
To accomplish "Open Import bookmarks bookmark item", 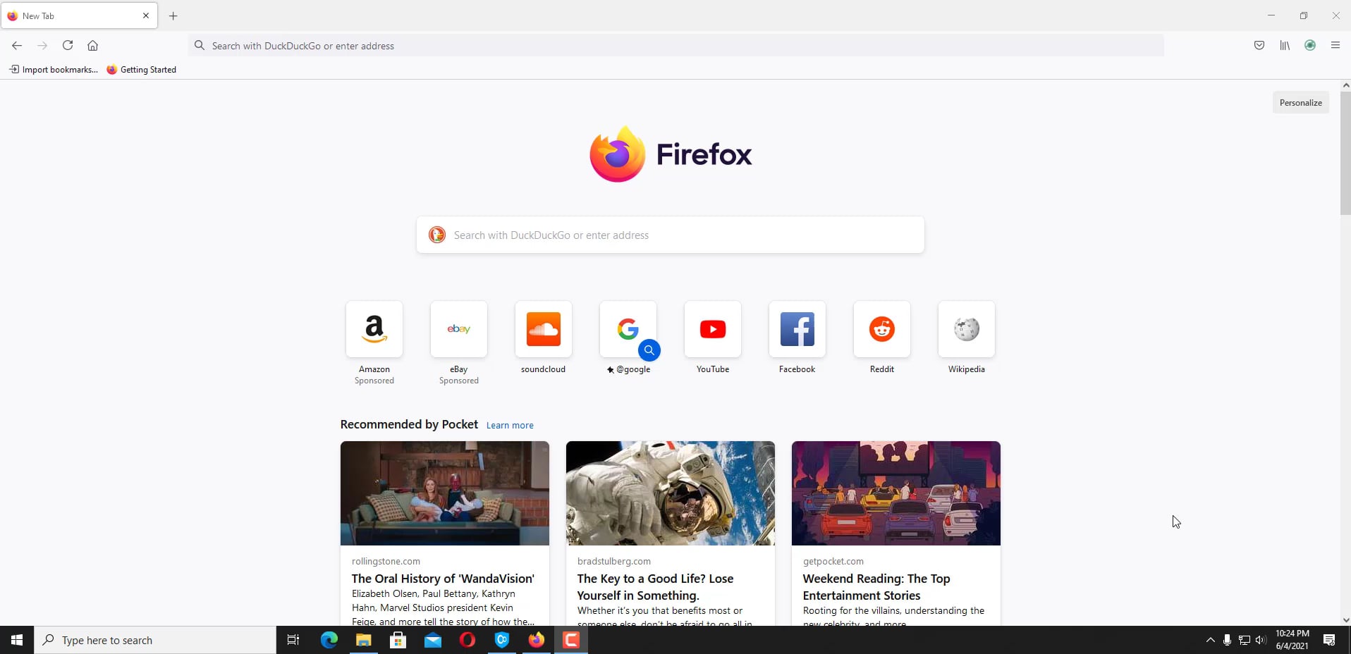I will 54,70.
